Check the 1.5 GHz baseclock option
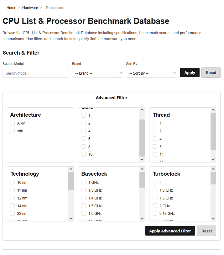Screen dimensions: 224x255 pyautogui.click(x=84, y=206)
